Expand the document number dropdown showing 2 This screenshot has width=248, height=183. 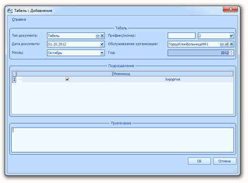click(231, 36)
